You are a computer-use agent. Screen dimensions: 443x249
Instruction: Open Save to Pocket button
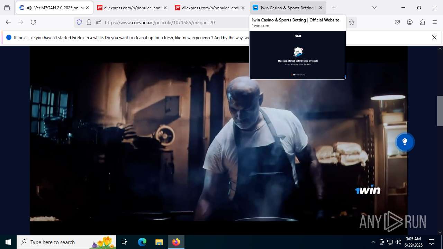(x=397, y=22)
